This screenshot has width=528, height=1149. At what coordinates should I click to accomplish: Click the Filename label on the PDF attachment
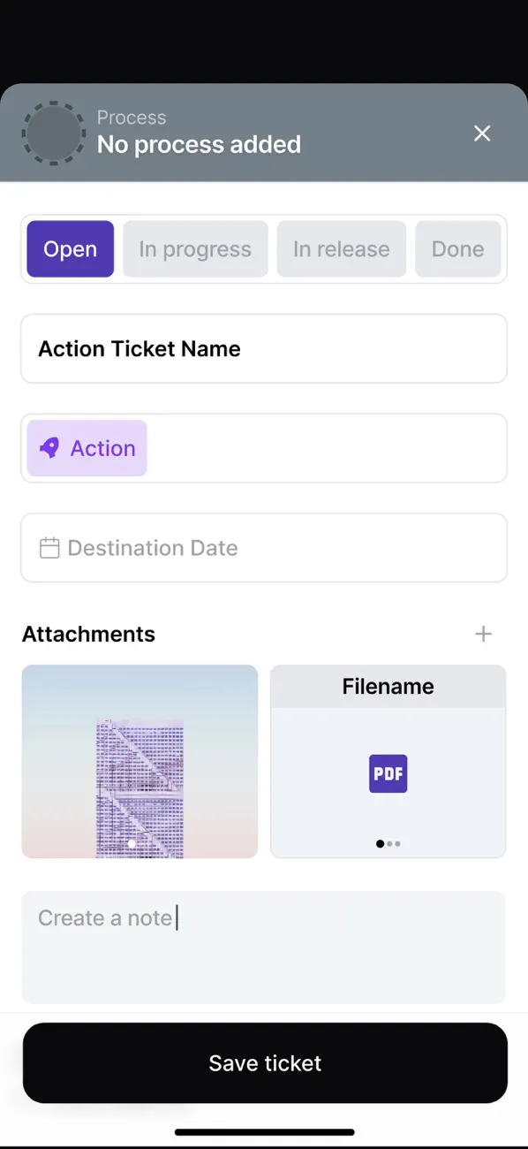point(388,686)
